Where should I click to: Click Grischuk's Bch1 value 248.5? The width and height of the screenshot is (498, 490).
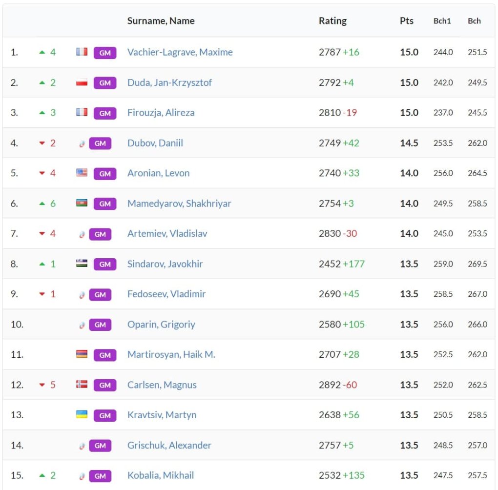443,446
